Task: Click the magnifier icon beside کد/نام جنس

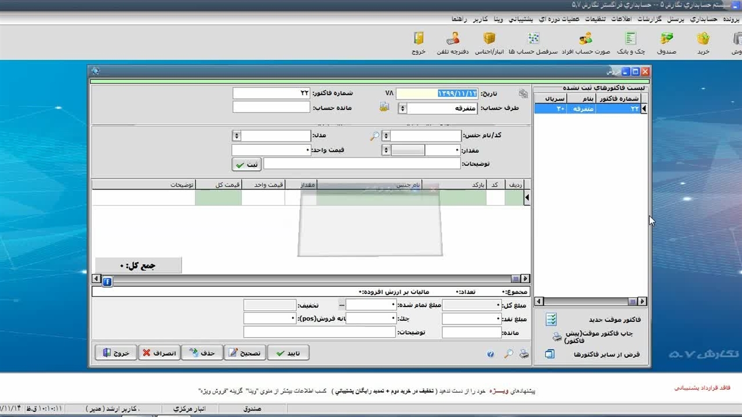Action: pos(375,136)
